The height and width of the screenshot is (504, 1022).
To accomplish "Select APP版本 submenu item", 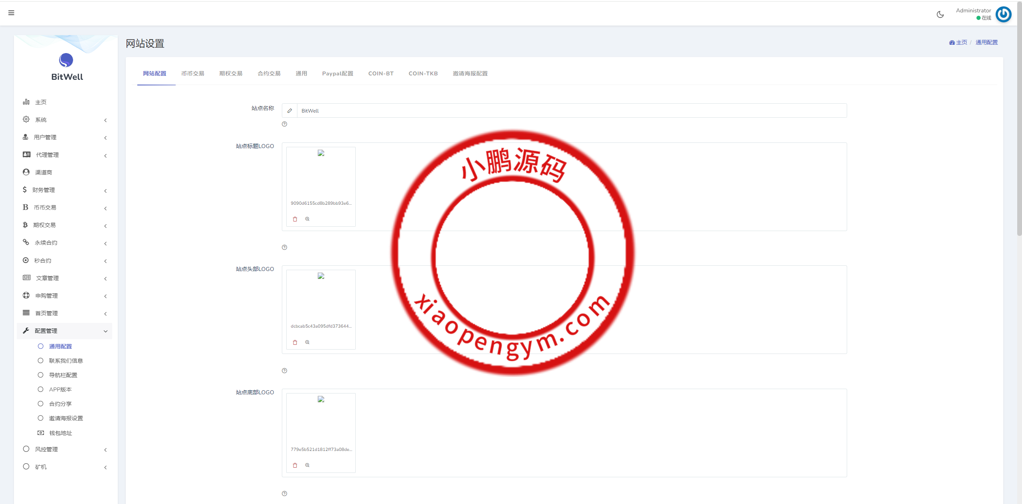I will [60, 389].
